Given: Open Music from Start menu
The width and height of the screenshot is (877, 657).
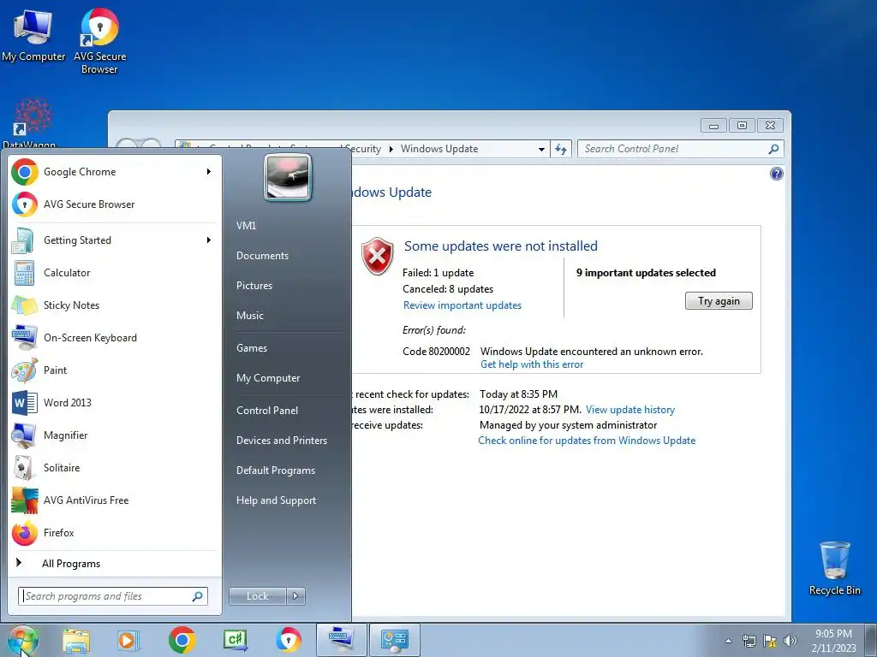Looking at the screenshot, I should point(249,316).
